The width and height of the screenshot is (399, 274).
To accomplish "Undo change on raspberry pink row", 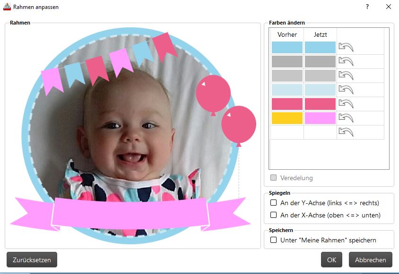I will (346, 104).
